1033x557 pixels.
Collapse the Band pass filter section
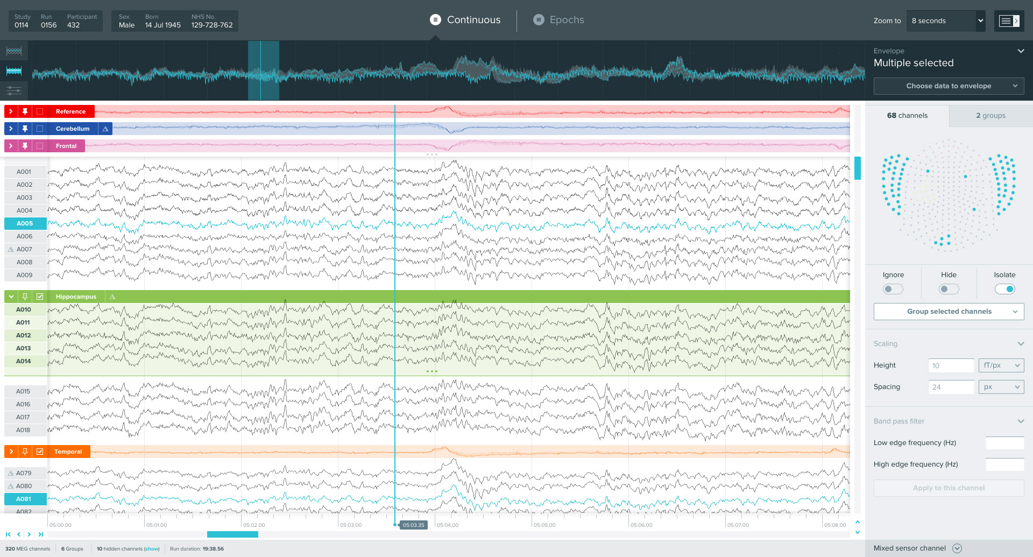pyautogui.click(x=1021, y=421)
